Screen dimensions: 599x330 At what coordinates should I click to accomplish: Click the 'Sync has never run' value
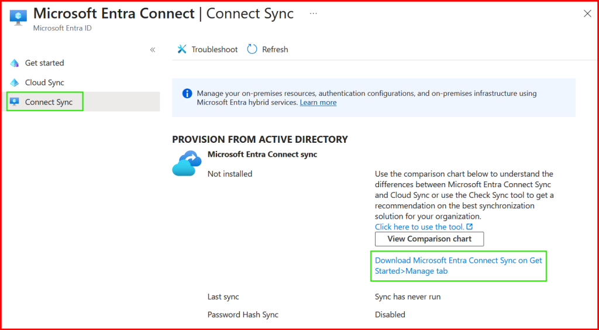coord(407,297)
